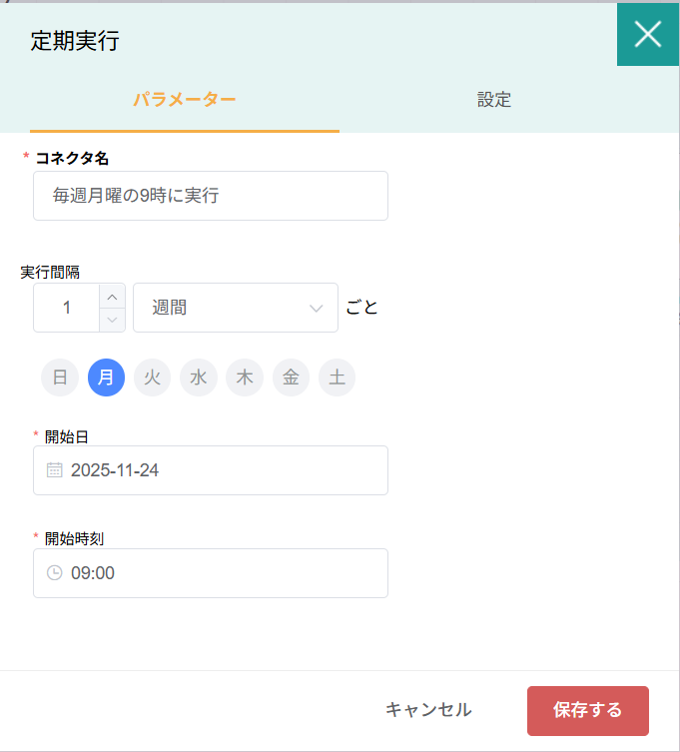Screen dimensions: 680x752
Task: Focus the コネクタ名 text field
Action: (x=210, y=196)
